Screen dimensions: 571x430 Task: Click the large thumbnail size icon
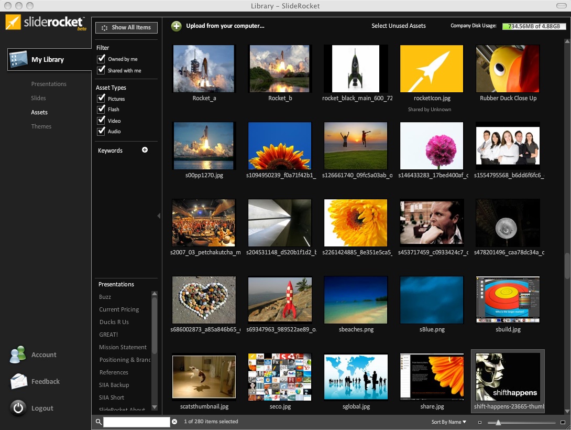pos(563,422)
